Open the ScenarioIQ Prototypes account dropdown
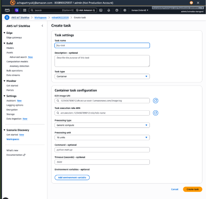The height and width of the screenshot is (199, 206). pyautogui.click(x=178, y=8)
